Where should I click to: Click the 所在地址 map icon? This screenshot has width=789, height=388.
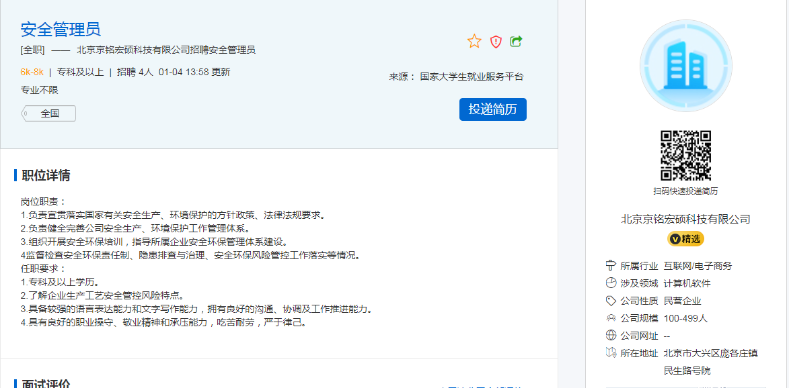point(611,353)
